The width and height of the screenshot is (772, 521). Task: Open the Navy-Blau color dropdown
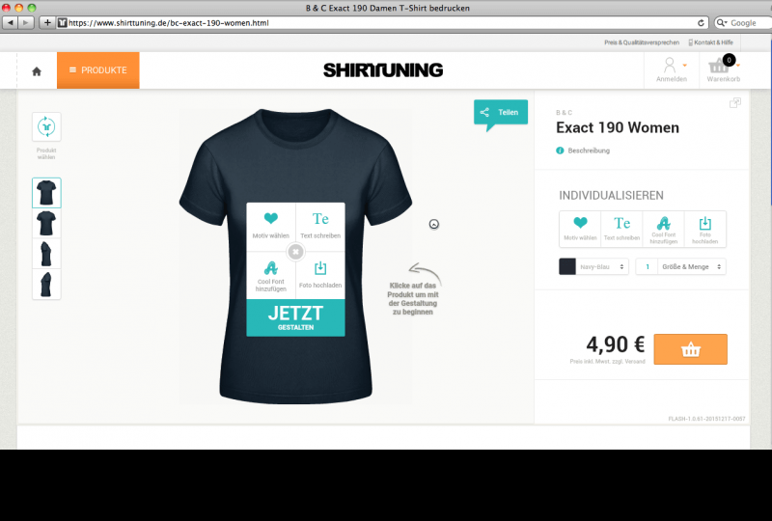pos(602,266)
